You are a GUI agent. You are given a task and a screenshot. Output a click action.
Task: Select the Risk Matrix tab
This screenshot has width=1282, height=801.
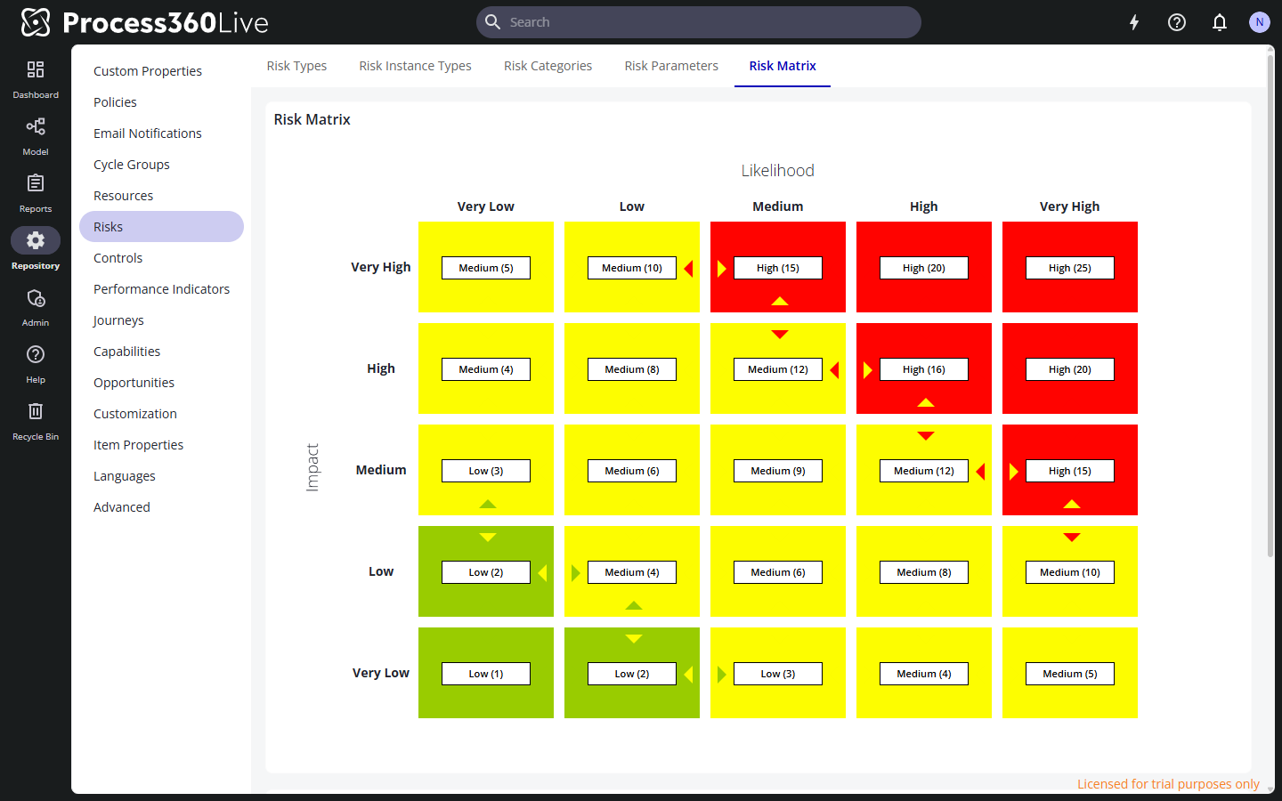(x=783, y=66)
